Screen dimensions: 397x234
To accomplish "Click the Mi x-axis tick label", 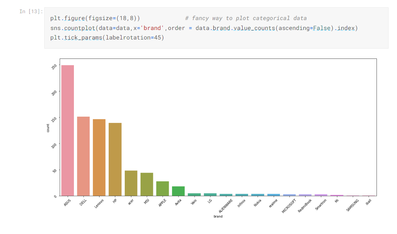I will 337,201.
